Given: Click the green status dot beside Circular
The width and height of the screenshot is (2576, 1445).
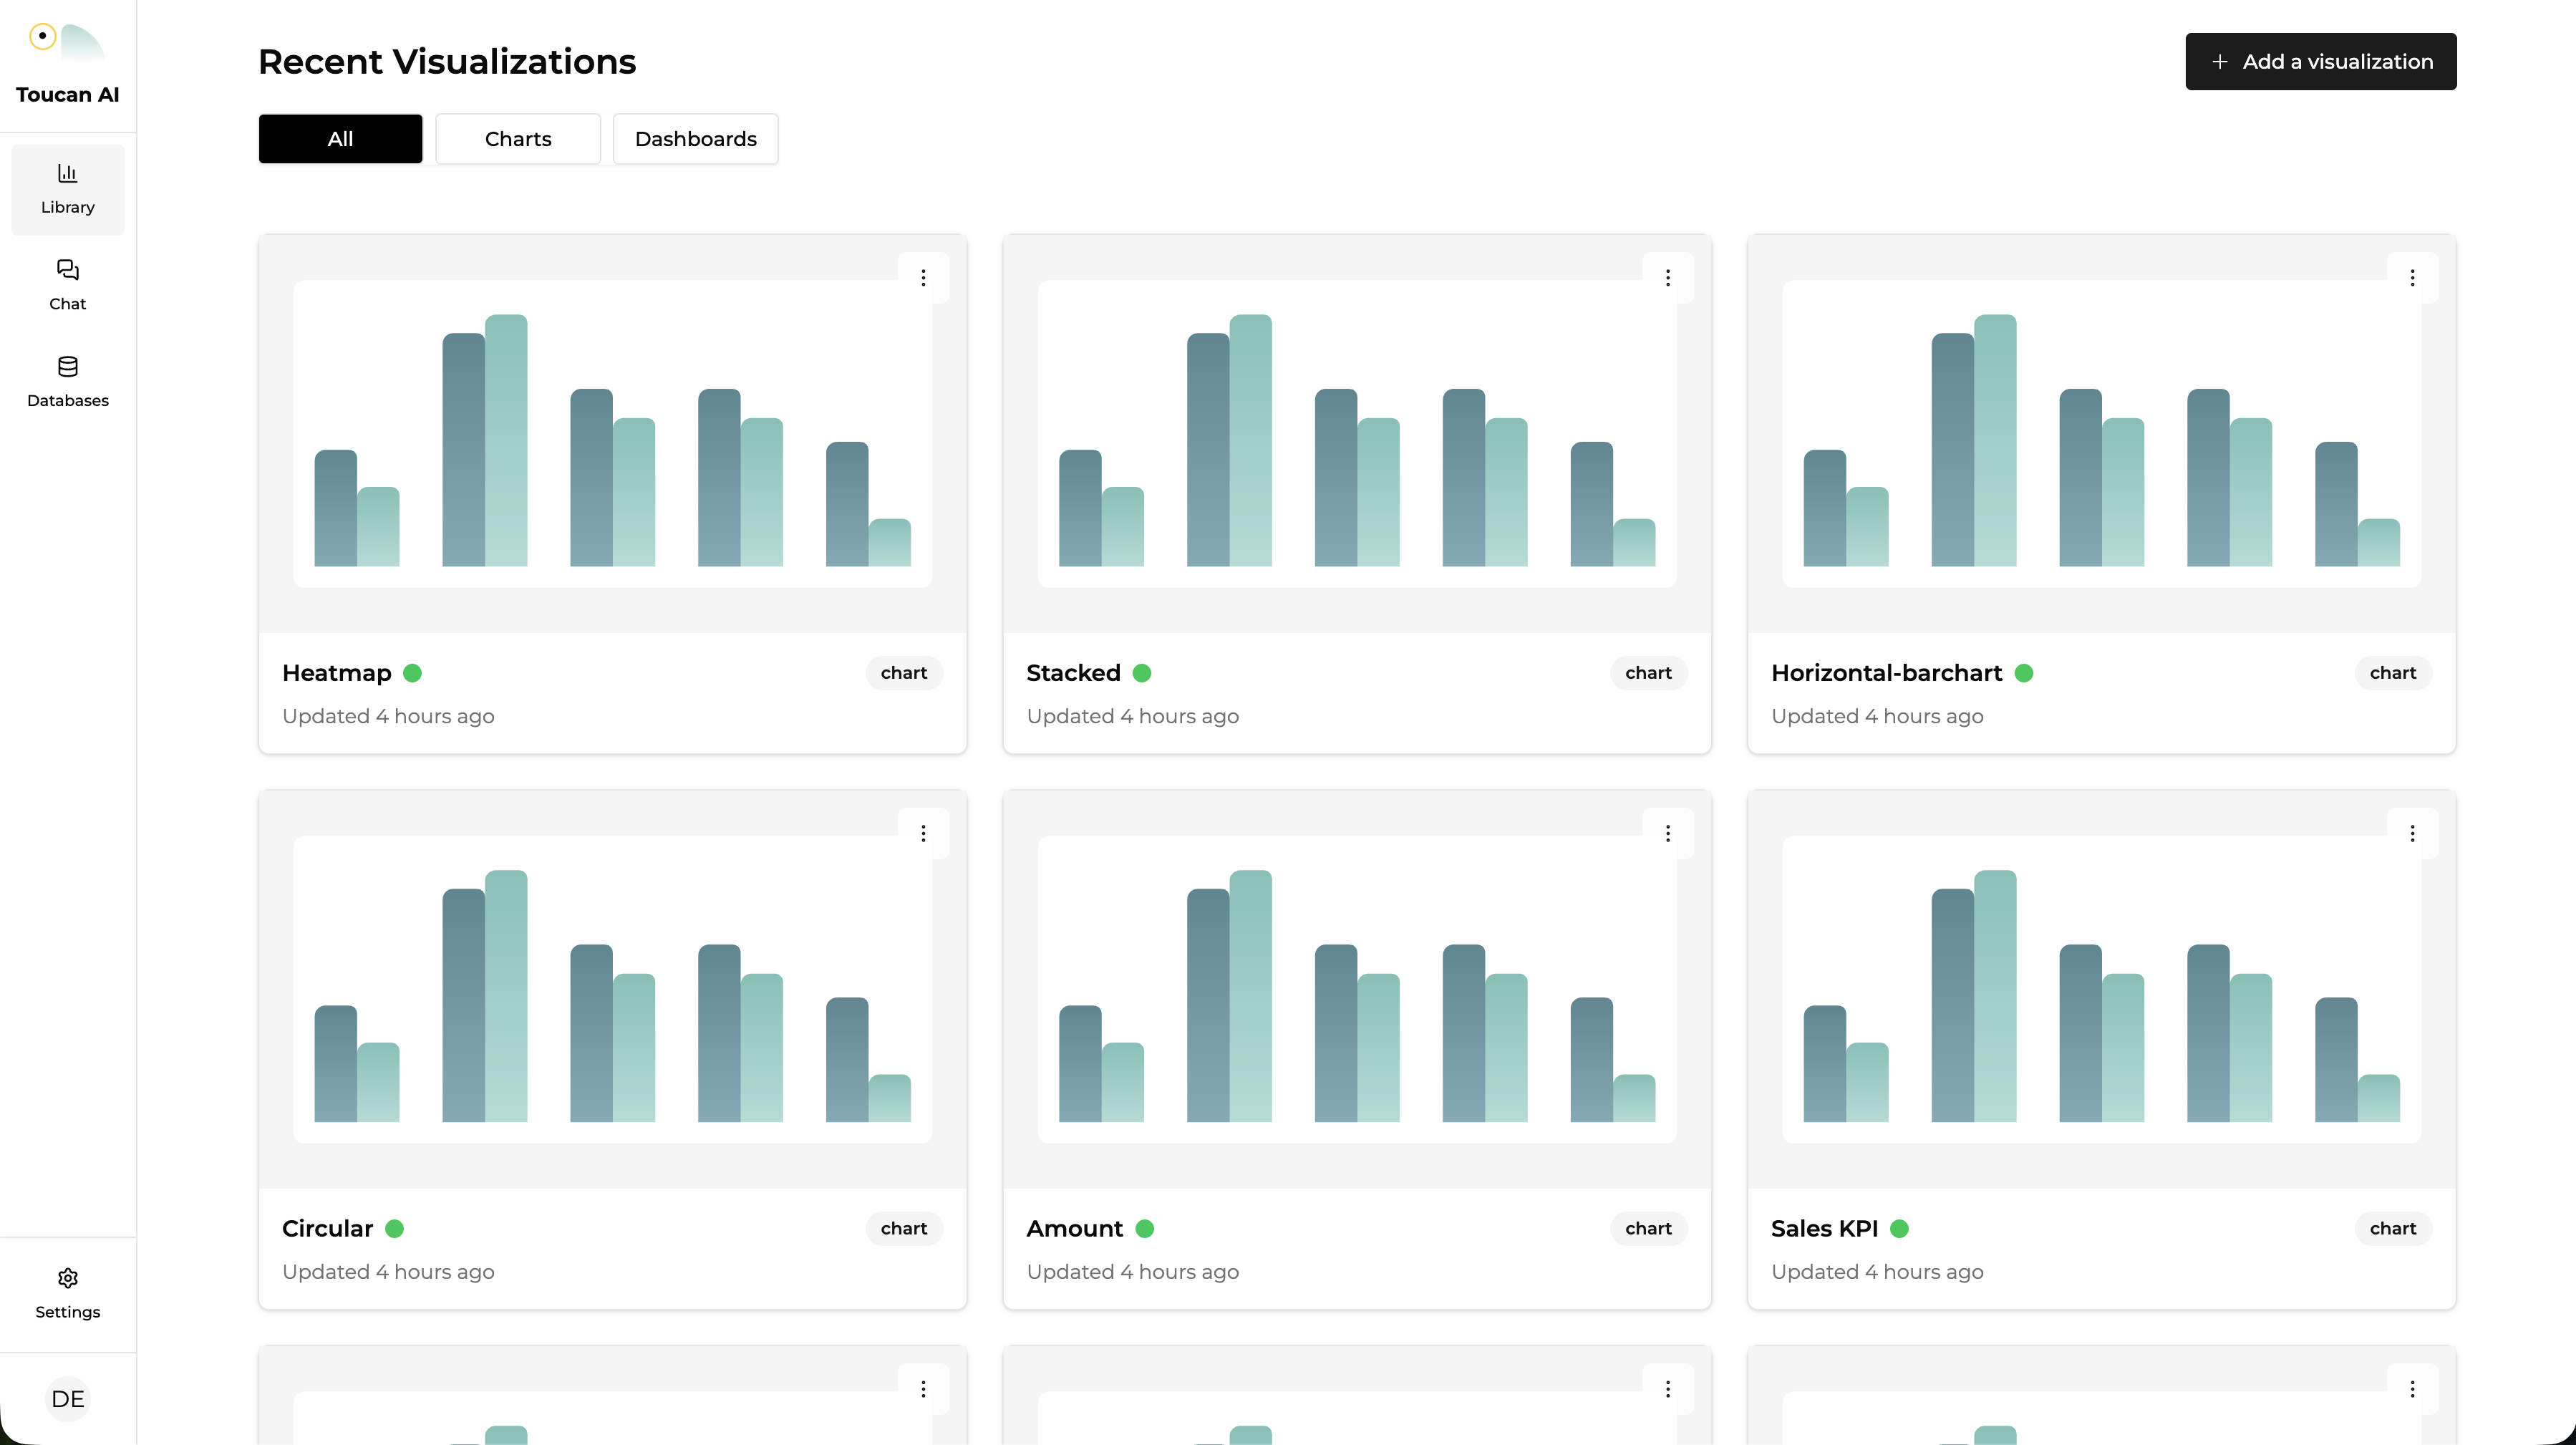Looking at the screenshot, I should (395, 1228).
